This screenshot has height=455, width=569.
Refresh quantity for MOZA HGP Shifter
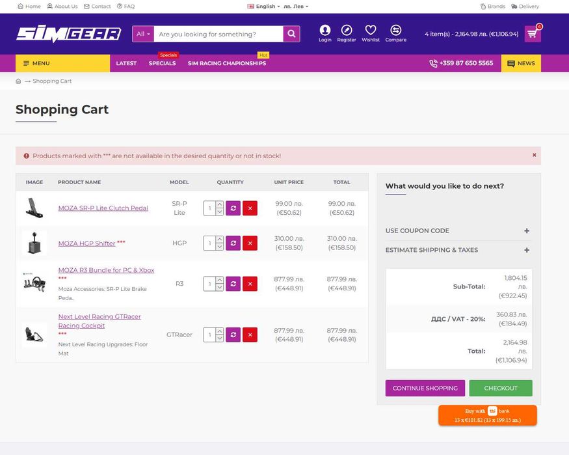(233, 243)
